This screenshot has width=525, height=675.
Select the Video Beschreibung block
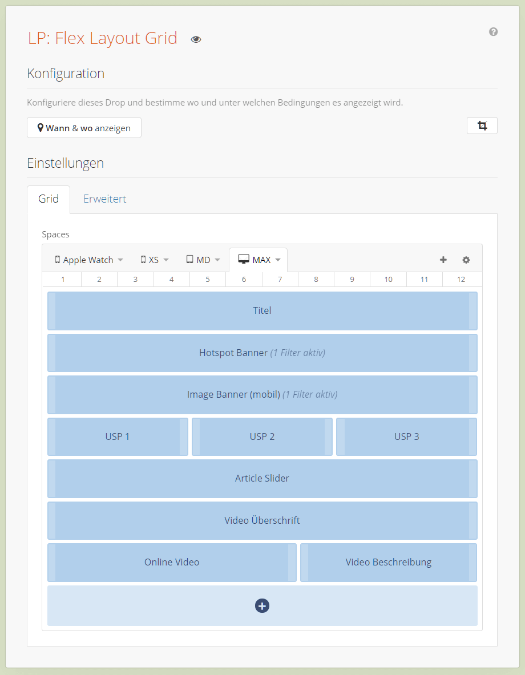tap(389, 562)
